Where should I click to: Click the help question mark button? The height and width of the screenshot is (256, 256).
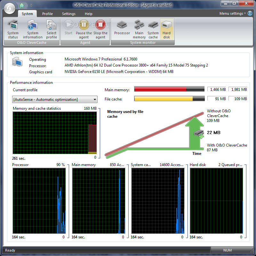[250, 13]
